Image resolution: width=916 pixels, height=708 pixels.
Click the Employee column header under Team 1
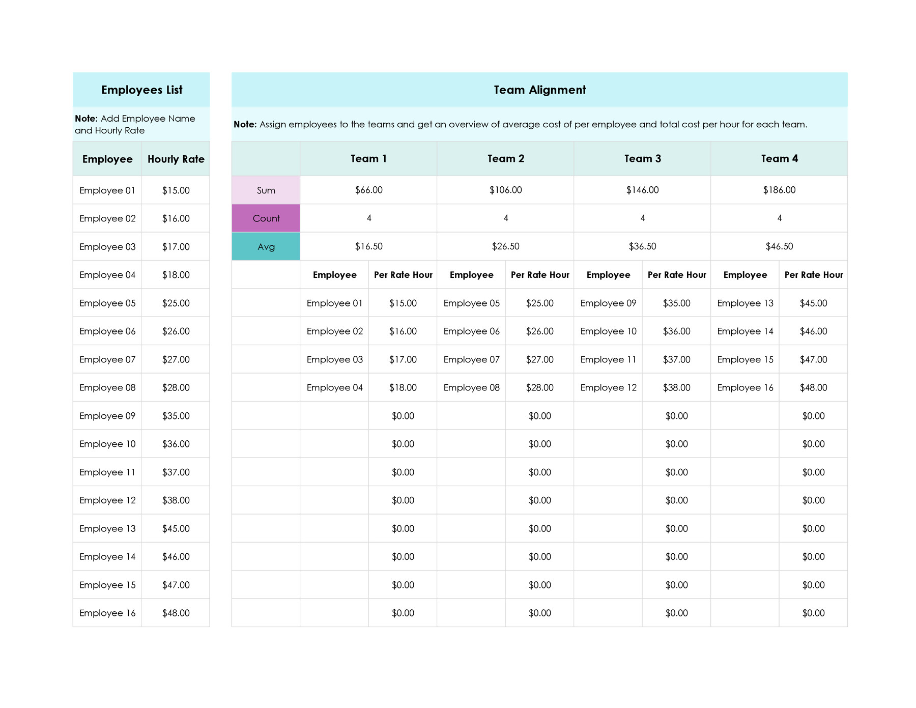coord(334,274)
